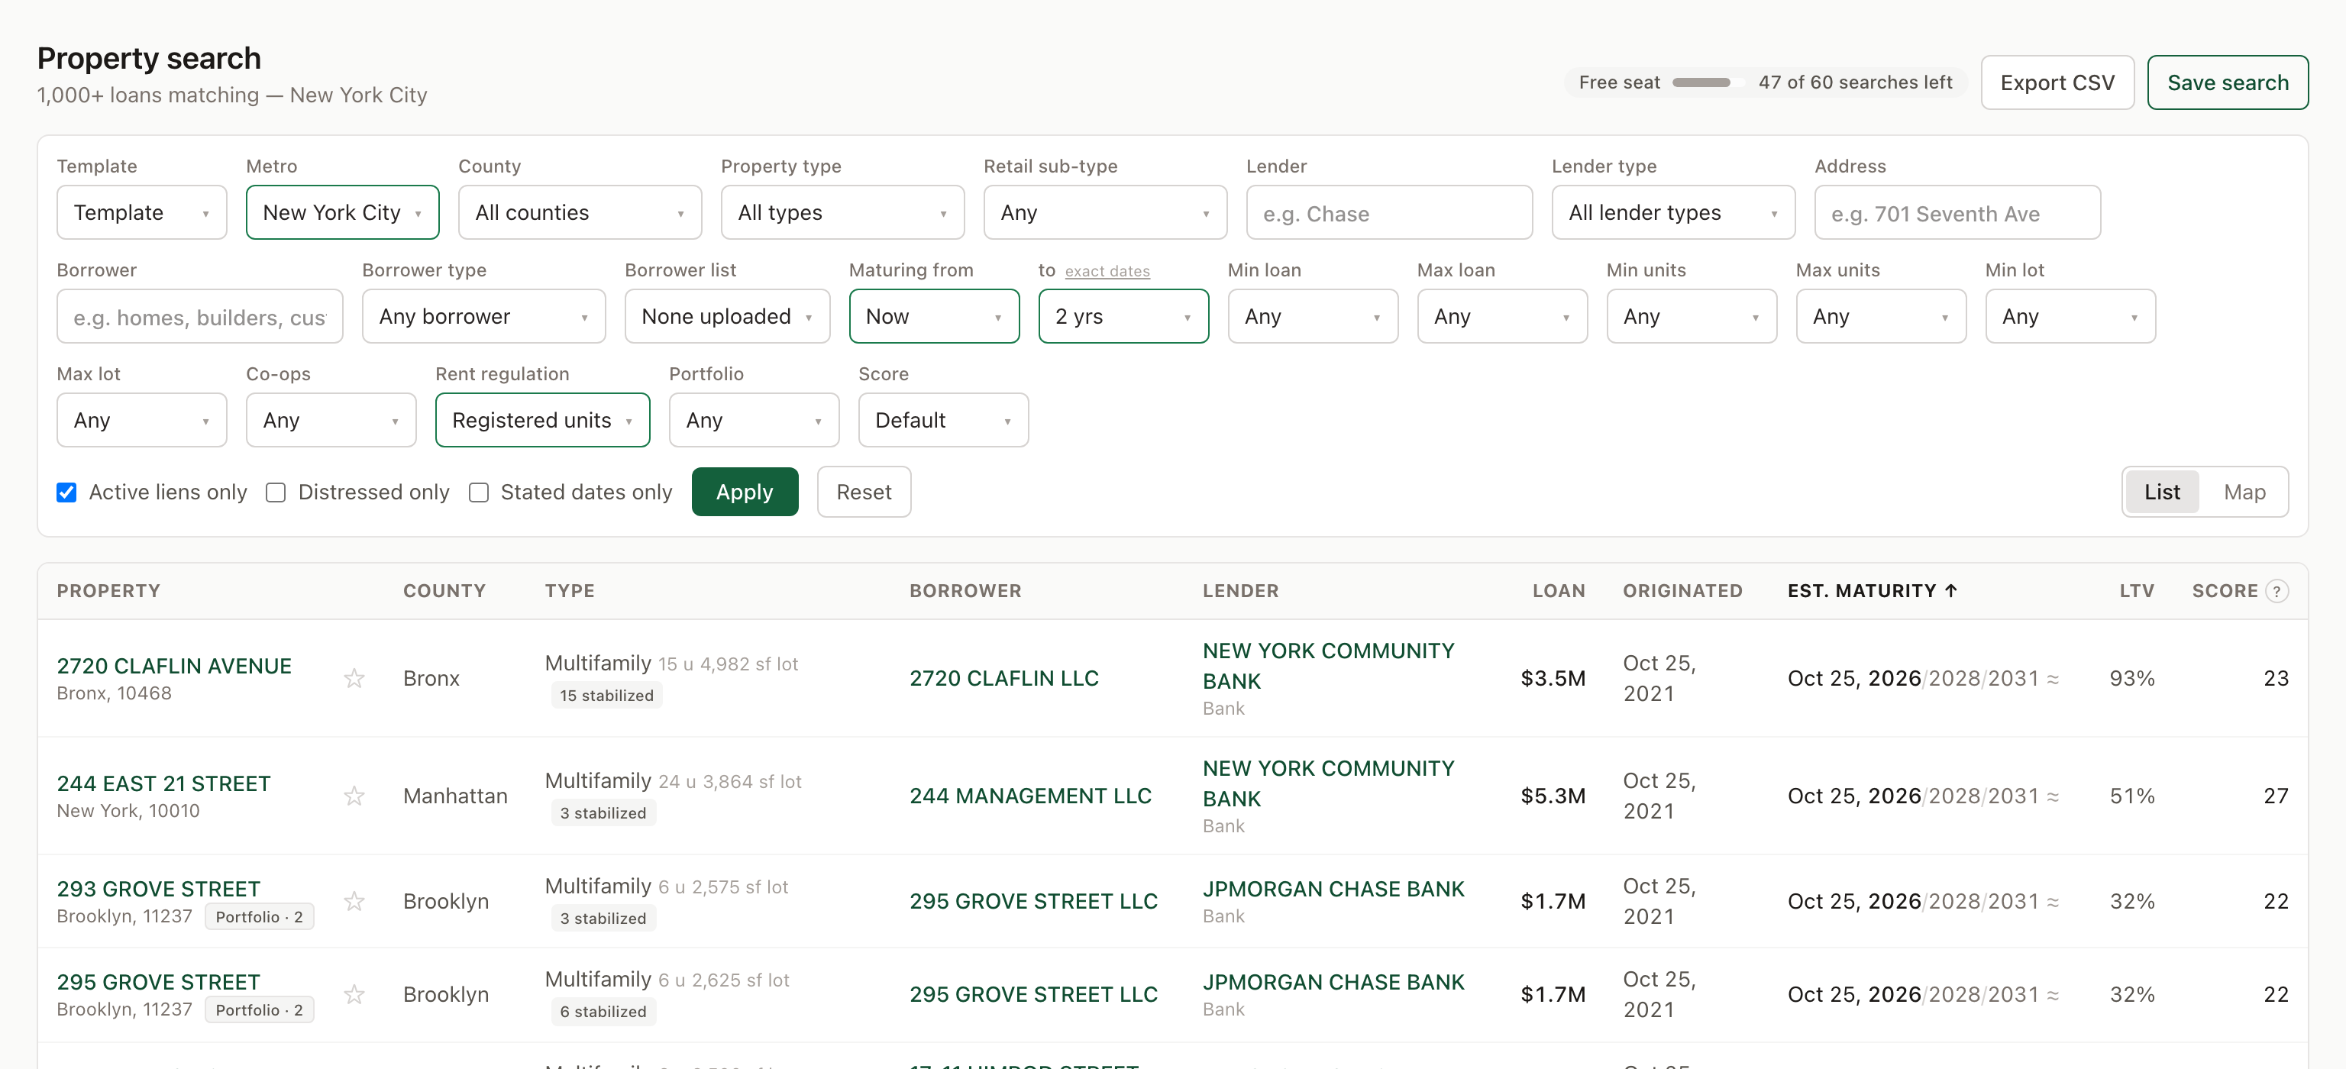Enable Distressed only checkbox
2346x1069 pixels.
point(276,493)
